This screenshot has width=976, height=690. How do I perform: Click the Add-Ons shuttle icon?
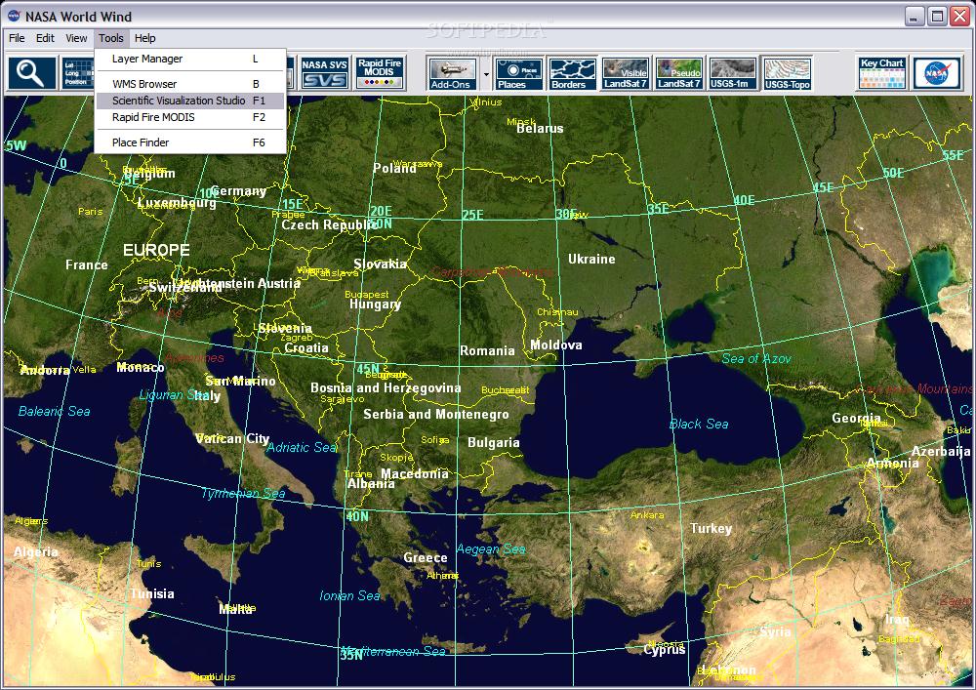tap(452, 73)
